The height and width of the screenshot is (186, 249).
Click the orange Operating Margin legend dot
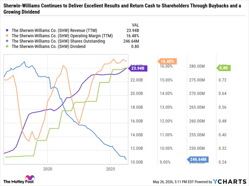(x=7, y=36)
